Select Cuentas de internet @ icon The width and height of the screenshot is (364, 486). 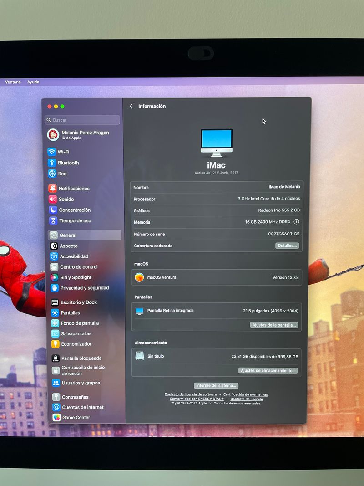(56, 407)
